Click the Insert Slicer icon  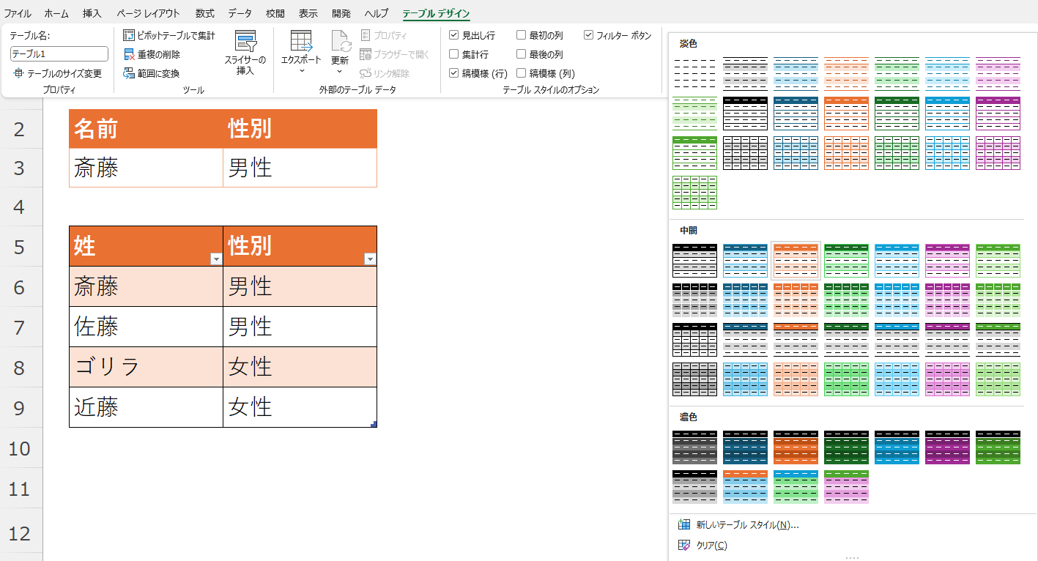245,42
